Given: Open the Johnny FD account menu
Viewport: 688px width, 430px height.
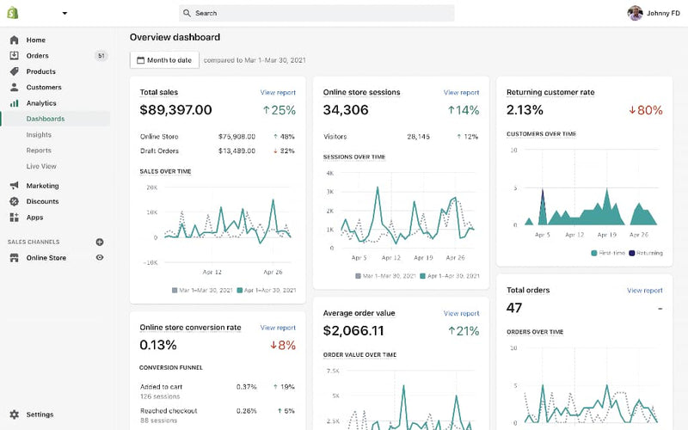Looking at the screenshot, I should (x=654, y=13).
